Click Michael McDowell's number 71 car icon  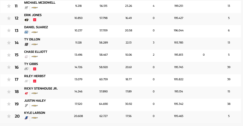(x=27, y=8)
